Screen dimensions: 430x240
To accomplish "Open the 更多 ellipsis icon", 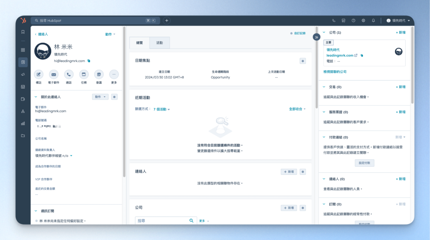I will point(114,74).
